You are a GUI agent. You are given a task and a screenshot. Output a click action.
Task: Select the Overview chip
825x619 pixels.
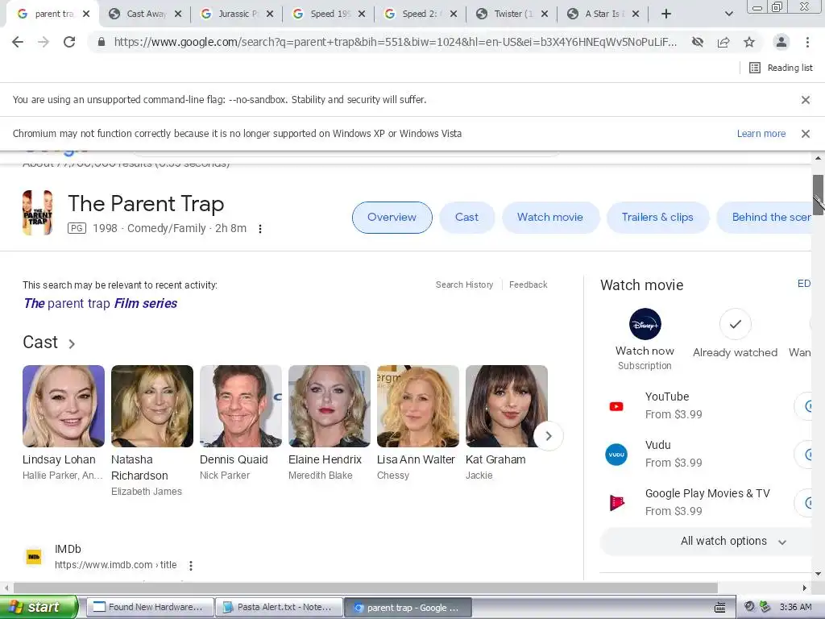click(x=392, y=218)
